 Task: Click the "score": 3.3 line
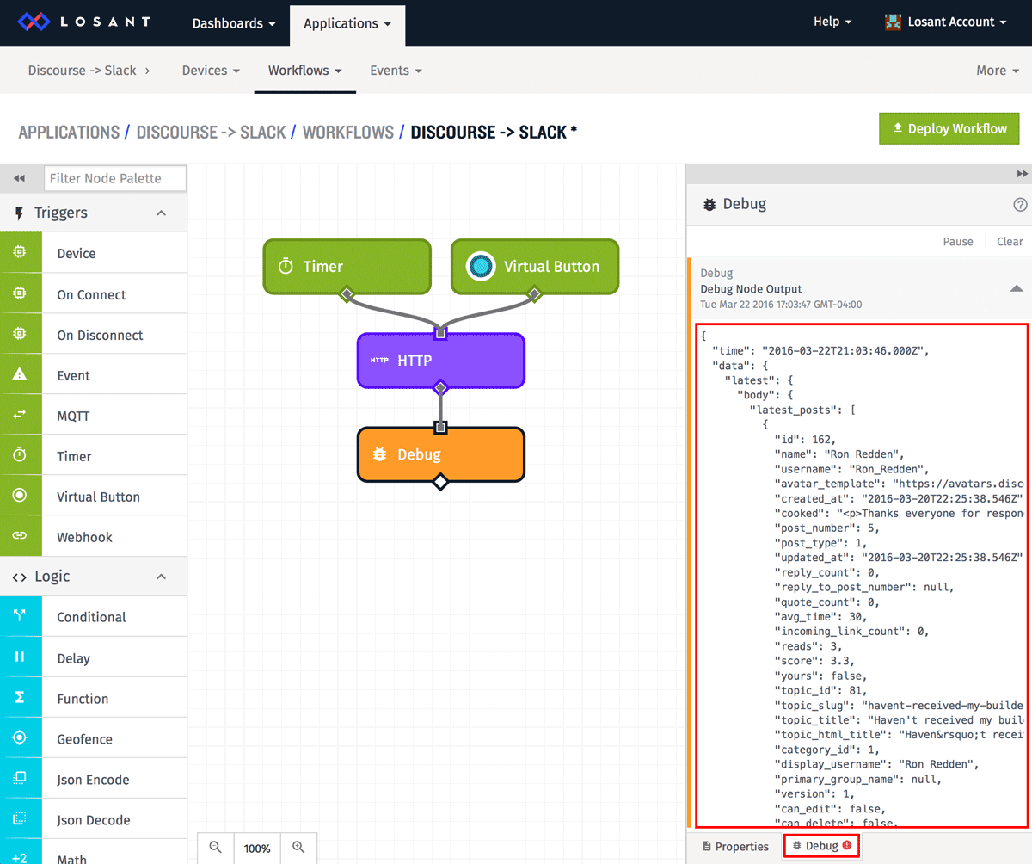click(814, 660)
